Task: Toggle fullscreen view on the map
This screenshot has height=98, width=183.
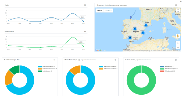Action: pos(178,10)
